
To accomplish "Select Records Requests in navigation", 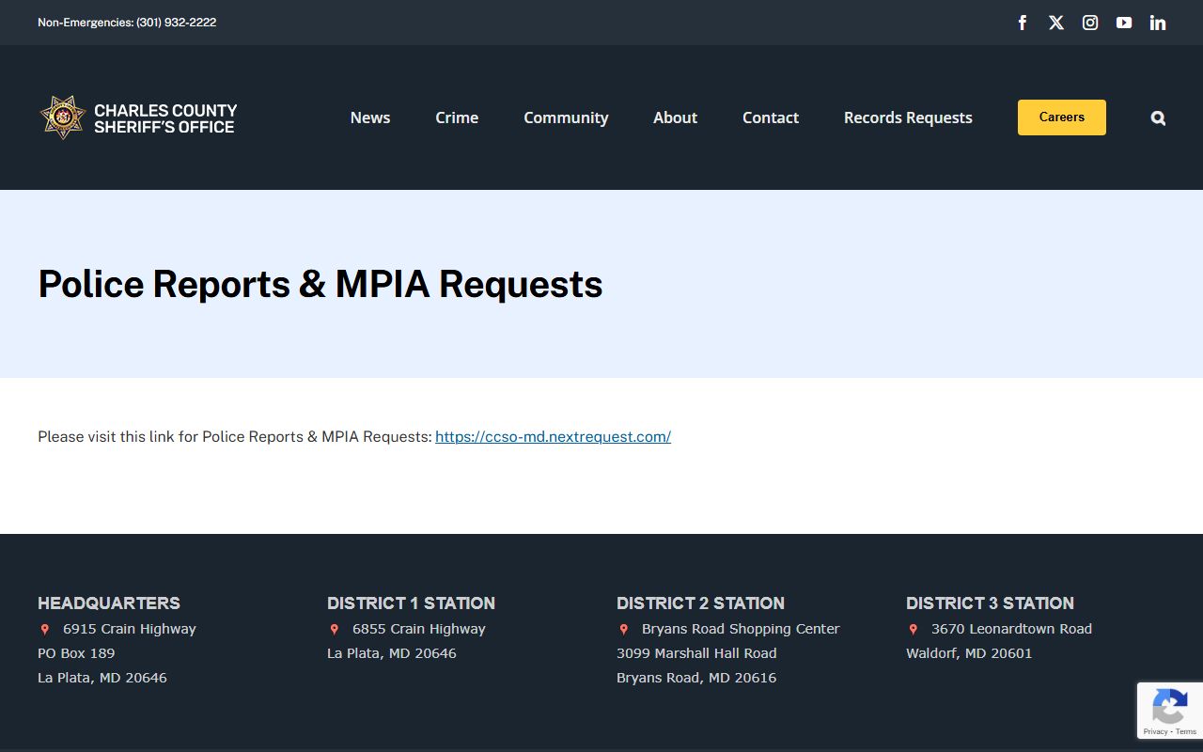I will pos(908,117).
